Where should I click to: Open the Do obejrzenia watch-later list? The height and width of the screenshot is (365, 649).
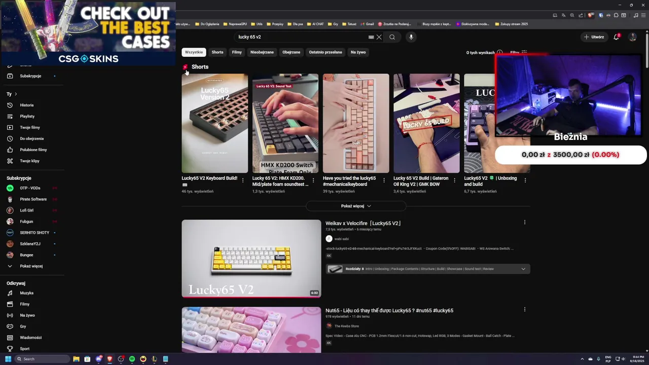(x=32, y=138)
